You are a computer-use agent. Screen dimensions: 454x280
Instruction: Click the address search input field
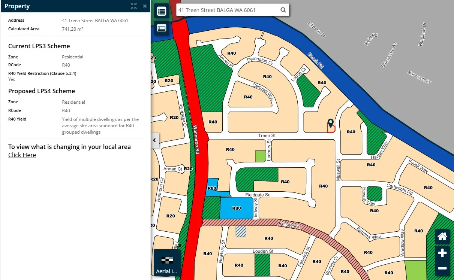[228, 10]
